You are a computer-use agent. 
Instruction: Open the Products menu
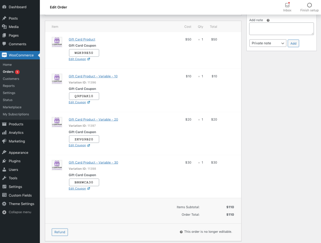pyautogui.click(x=16, y=124)
